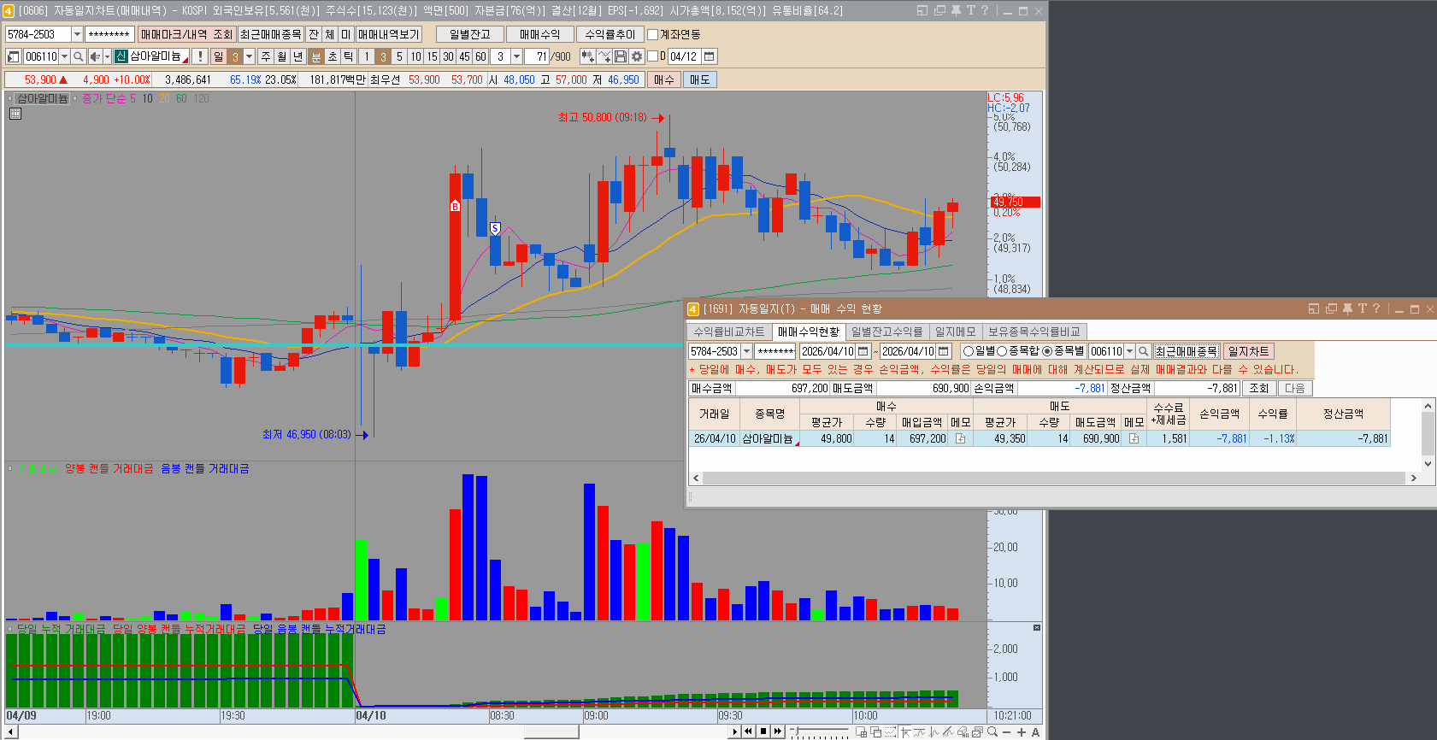Click the minus zoom-out icon in bottom toolbar

click(1007, 731)
